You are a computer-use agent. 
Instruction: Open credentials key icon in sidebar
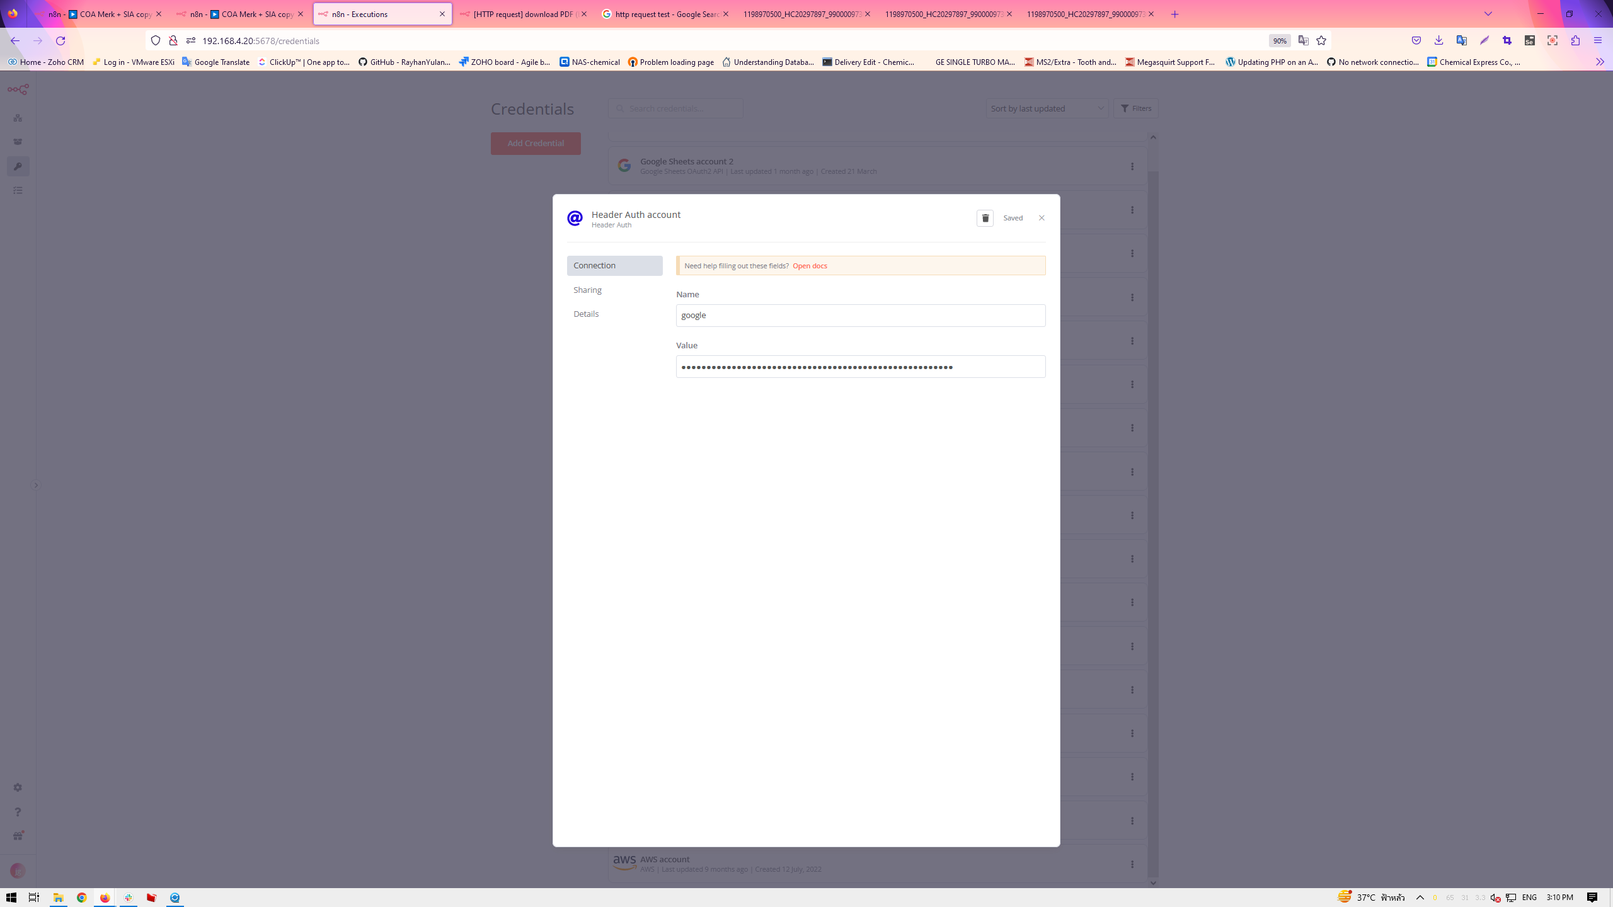click(x=18, y=166)
